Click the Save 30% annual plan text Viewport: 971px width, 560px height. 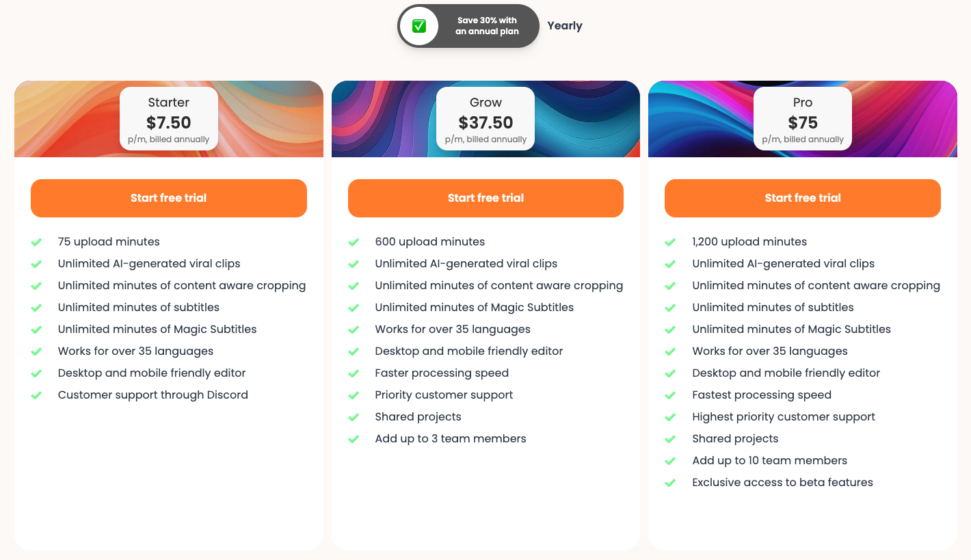487,26
